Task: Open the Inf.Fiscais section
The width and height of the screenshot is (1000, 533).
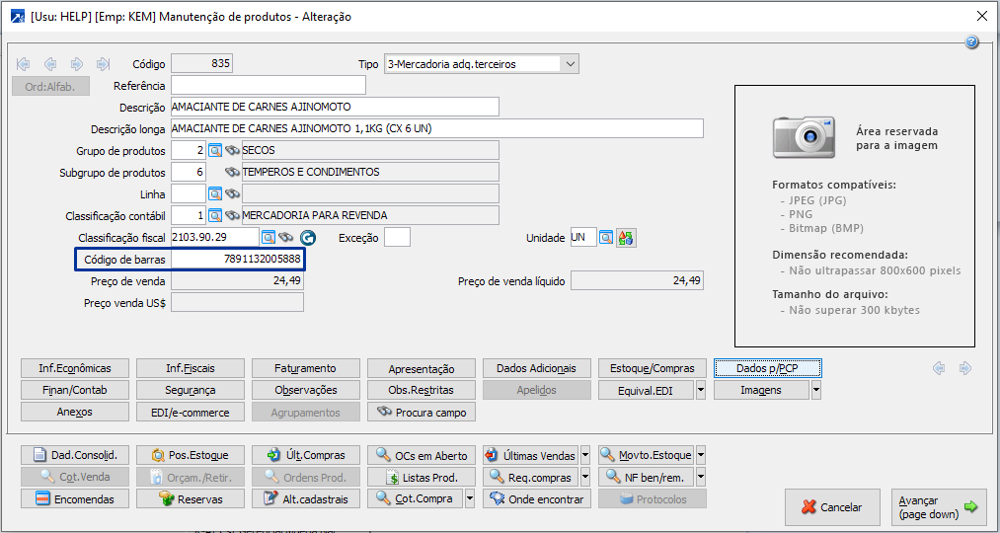Action: tap(191, 368)
